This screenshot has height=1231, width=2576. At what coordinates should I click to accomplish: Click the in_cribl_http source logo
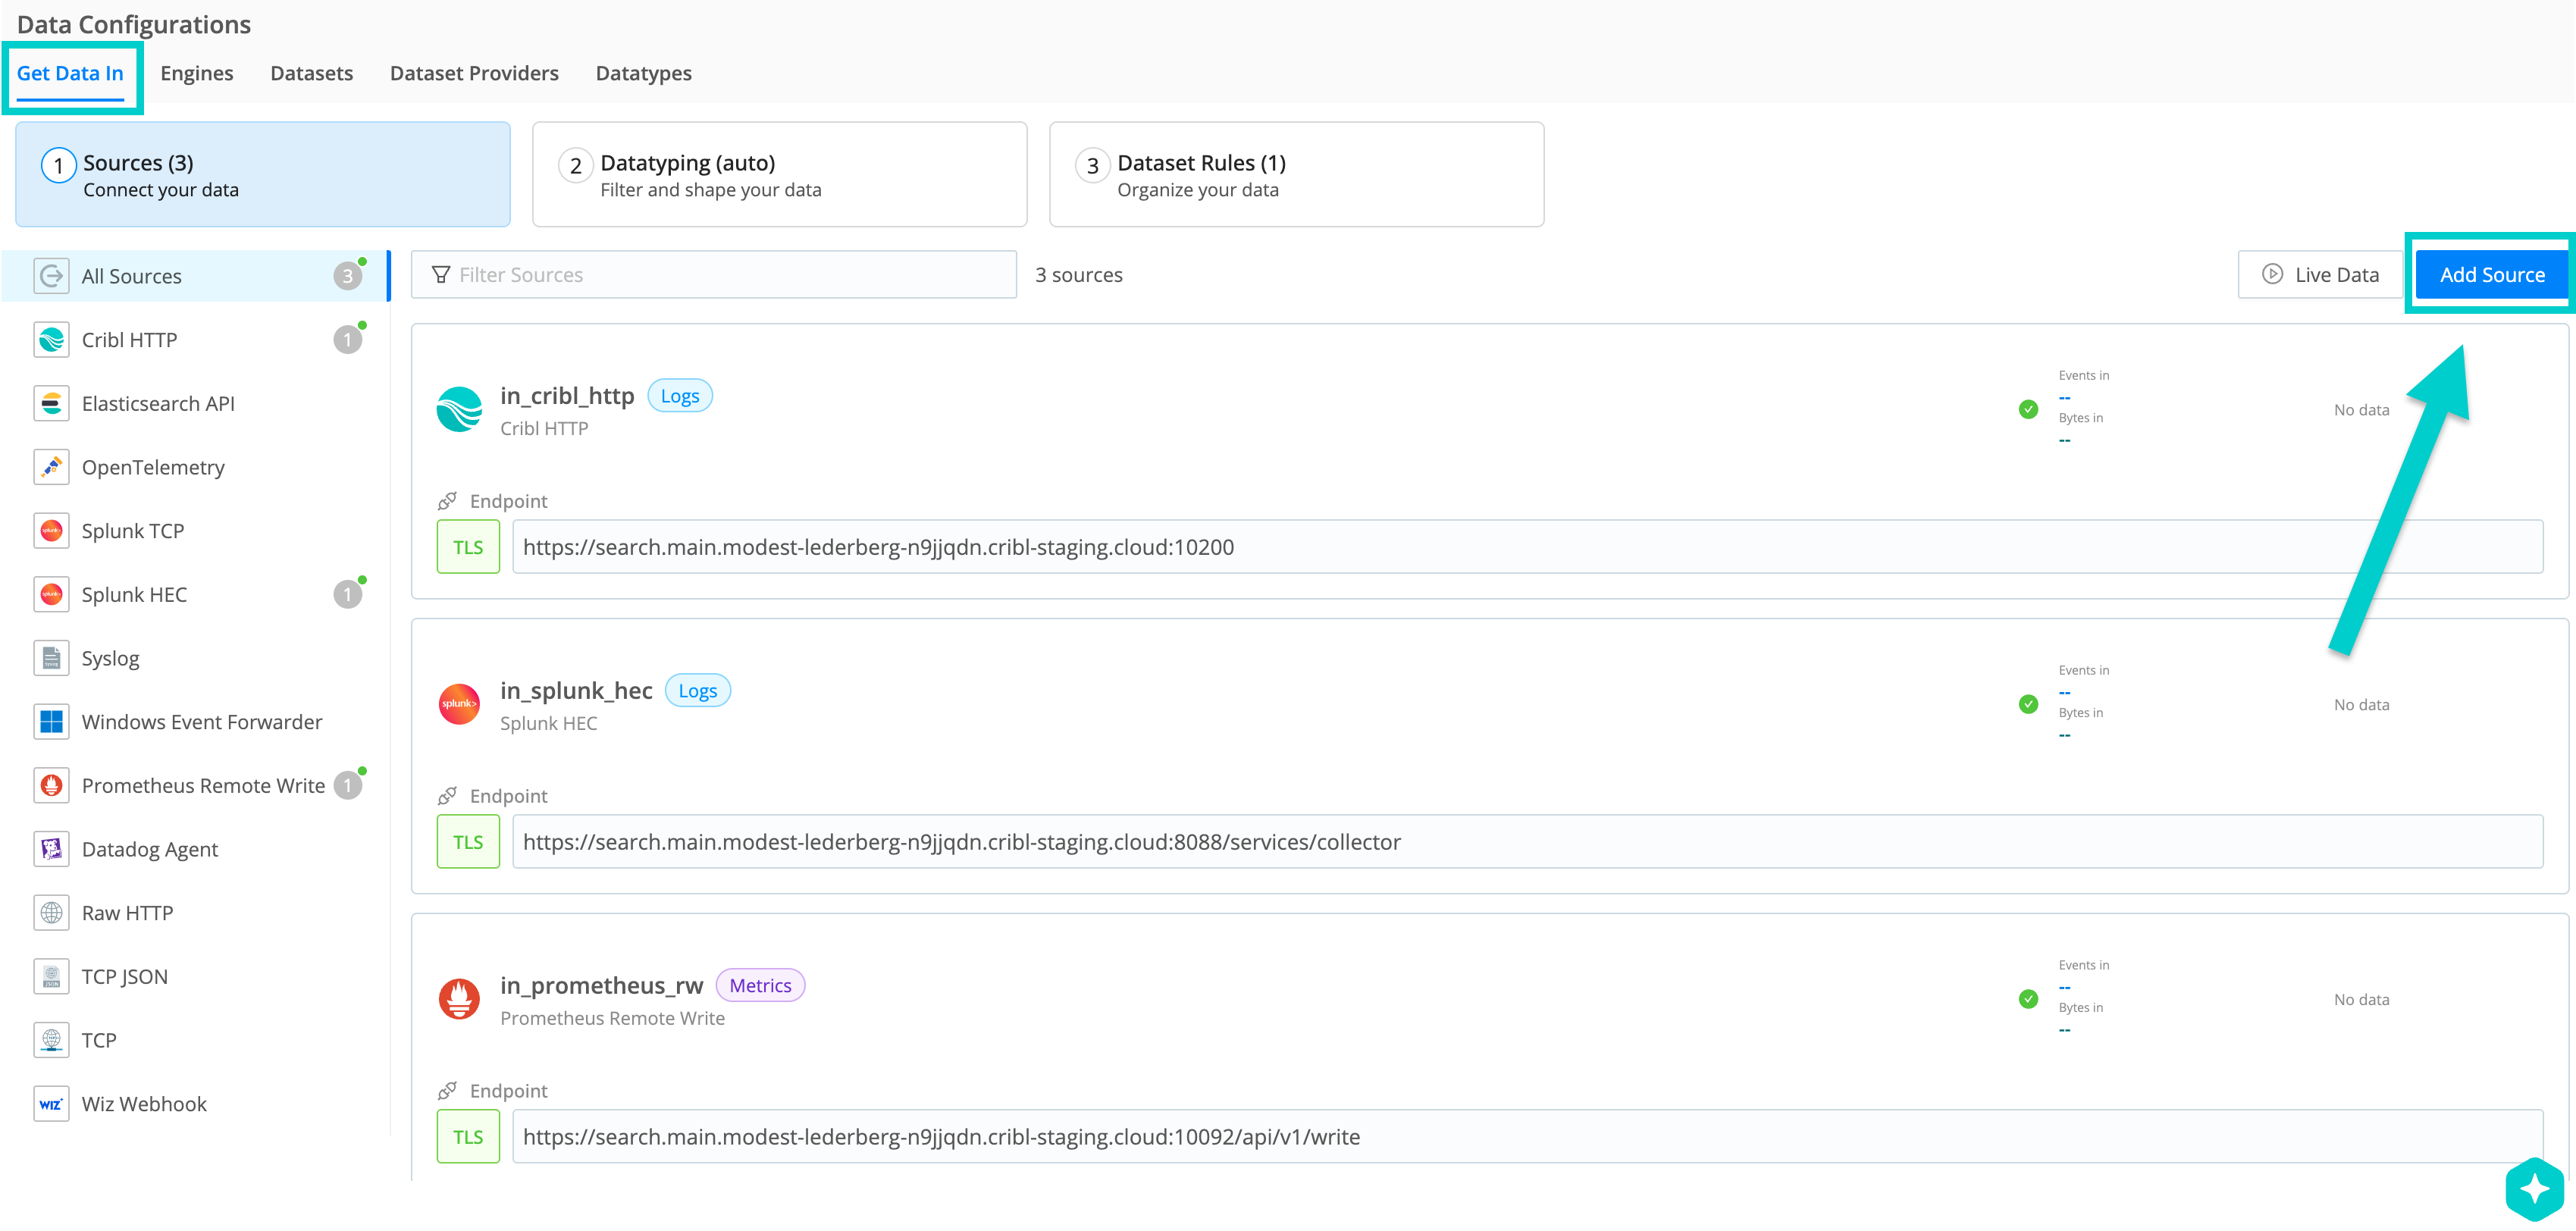(459, 410)
